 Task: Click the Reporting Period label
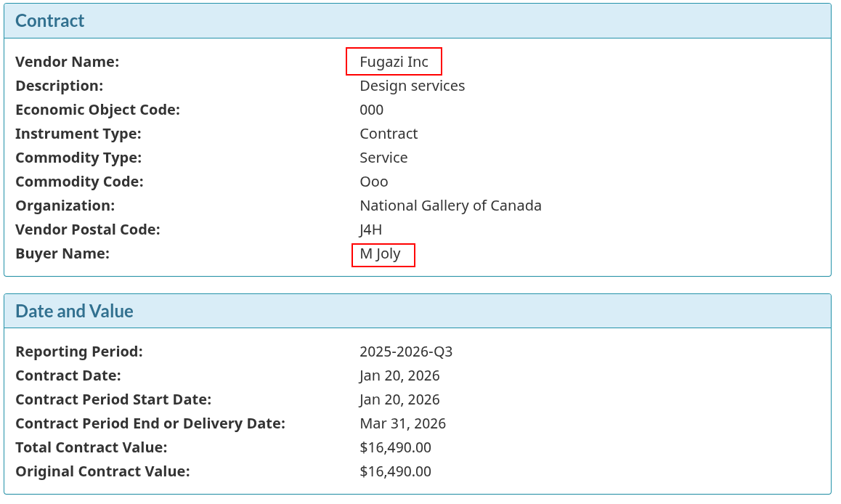79,352
